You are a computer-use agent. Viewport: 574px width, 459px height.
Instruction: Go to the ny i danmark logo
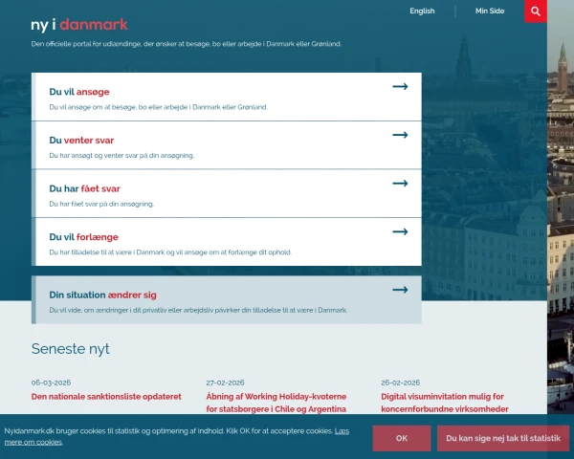click(x=79, y=25)
